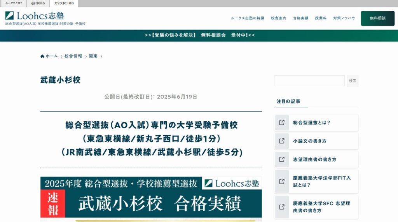Click the Loohcs志塾 logo in header
398x222 pixels.
(35, 16)
